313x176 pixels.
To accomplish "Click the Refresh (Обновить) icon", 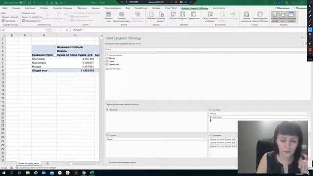I will [152, 14].
